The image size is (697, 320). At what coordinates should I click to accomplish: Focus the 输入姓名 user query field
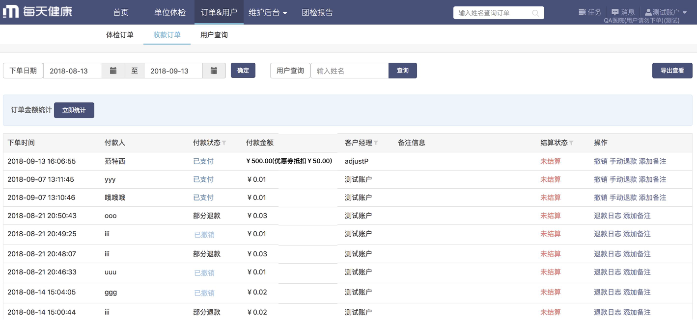click(350, 71)
